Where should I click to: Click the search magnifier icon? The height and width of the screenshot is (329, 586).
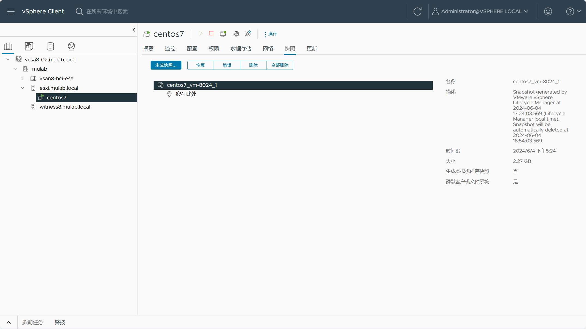click(x=79, y=11)
